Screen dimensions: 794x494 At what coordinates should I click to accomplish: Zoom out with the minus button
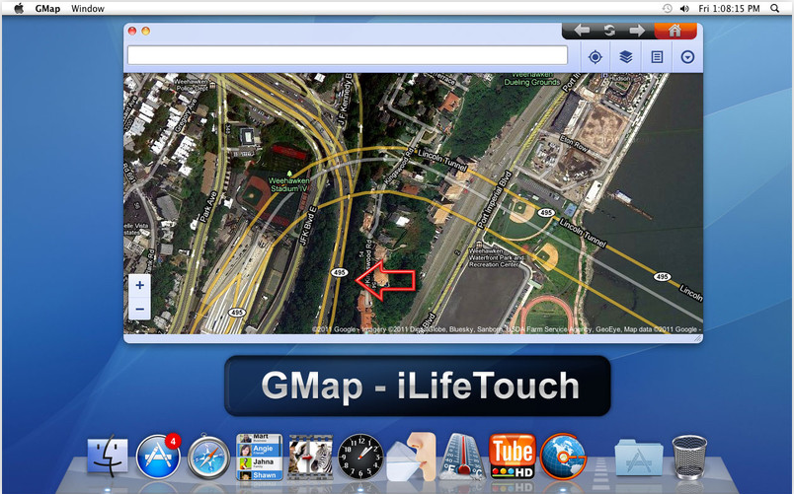click(140, 309)
